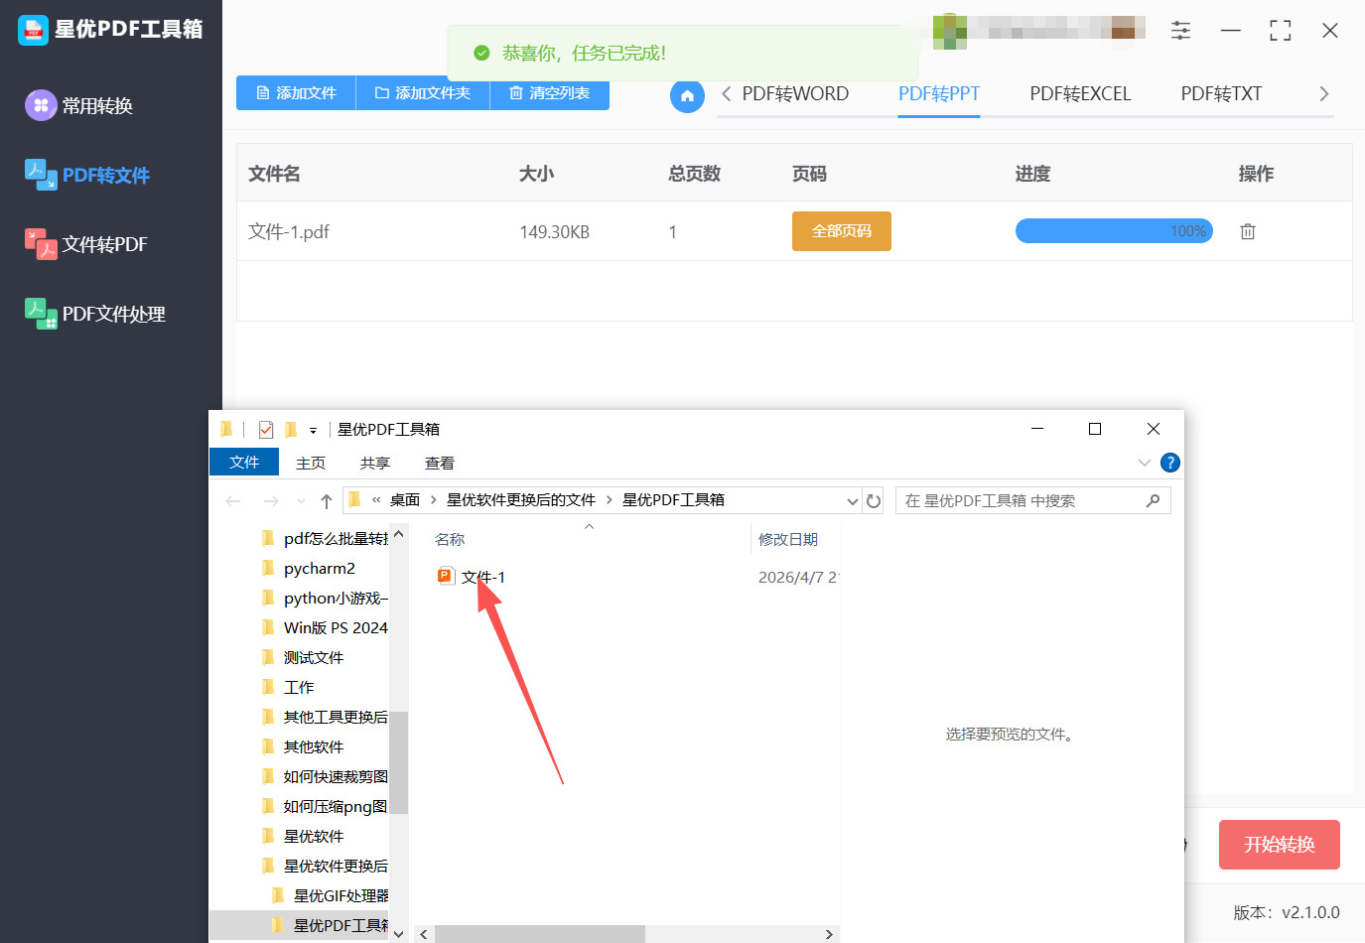Click the 星优软件更换后的文件 breadcrumb segment

pos(521,500)
